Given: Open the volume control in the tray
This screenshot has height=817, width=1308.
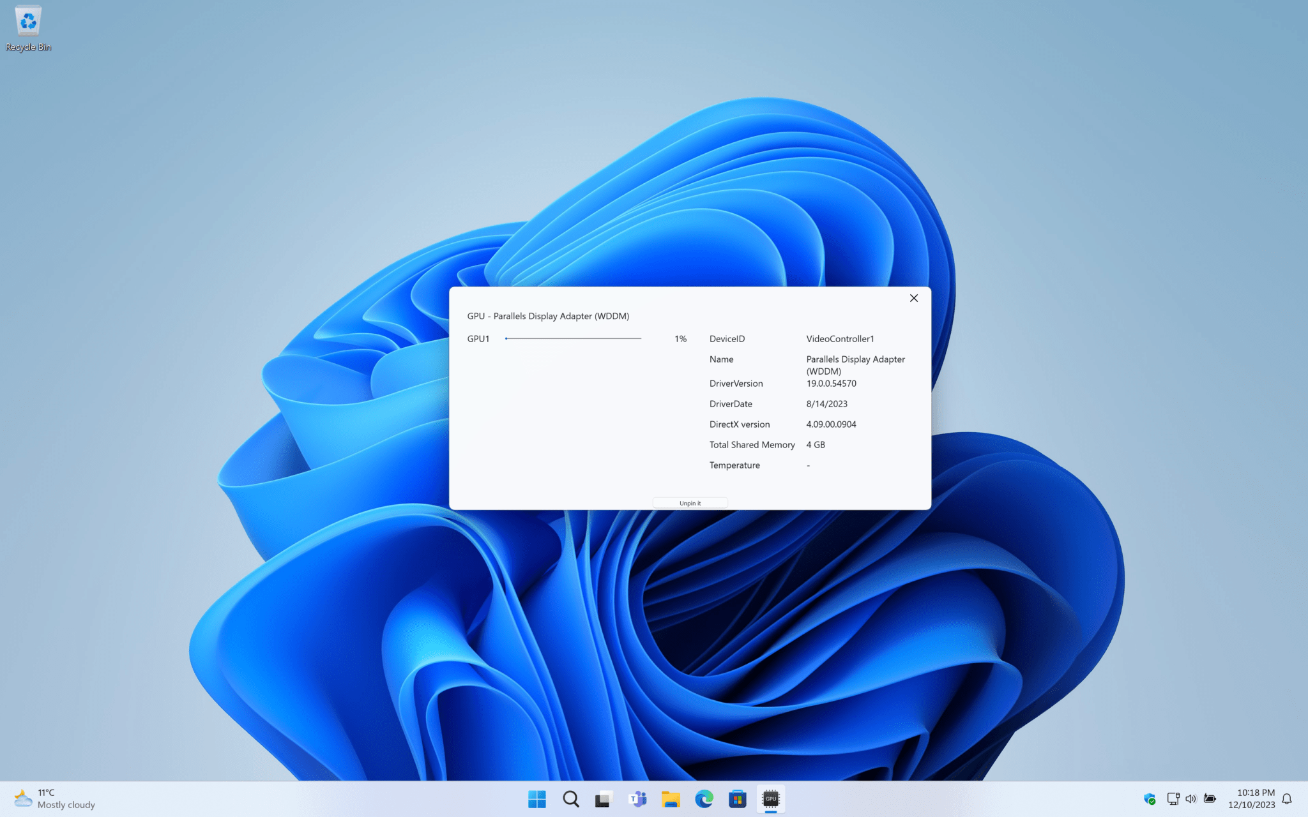Looking at the screenshot, I should pyautogui.click(x=1190, y=798).
